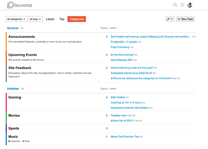
Task: Switch to the Latest tab
Action: click(x=50, y=19)
